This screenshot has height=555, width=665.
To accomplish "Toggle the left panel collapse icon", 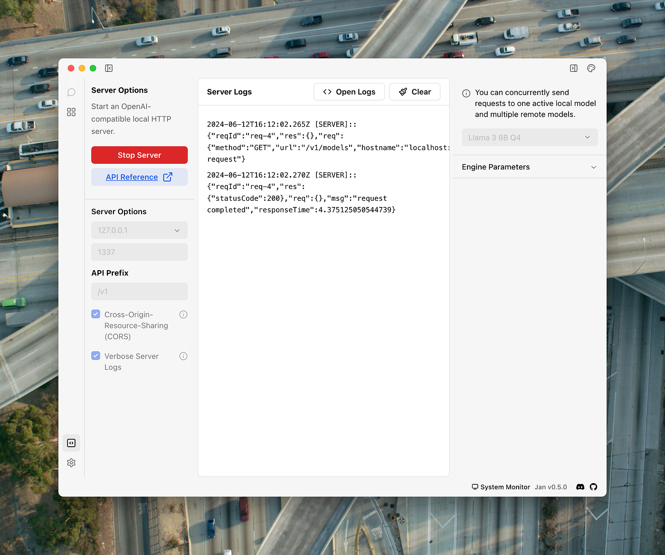I will point(109,68).
